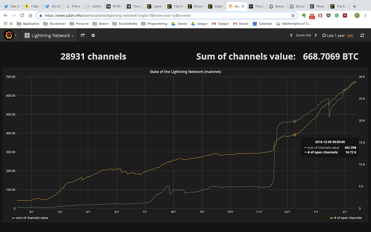Open the Calendar bookmark
The width and height of the screenshot is (371, 232).
(x=262, y=24)
